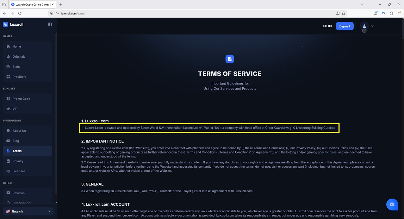Click the shield tracking protection icon
The width and height of the screenshot is (404, 219).
pos(51,13)
